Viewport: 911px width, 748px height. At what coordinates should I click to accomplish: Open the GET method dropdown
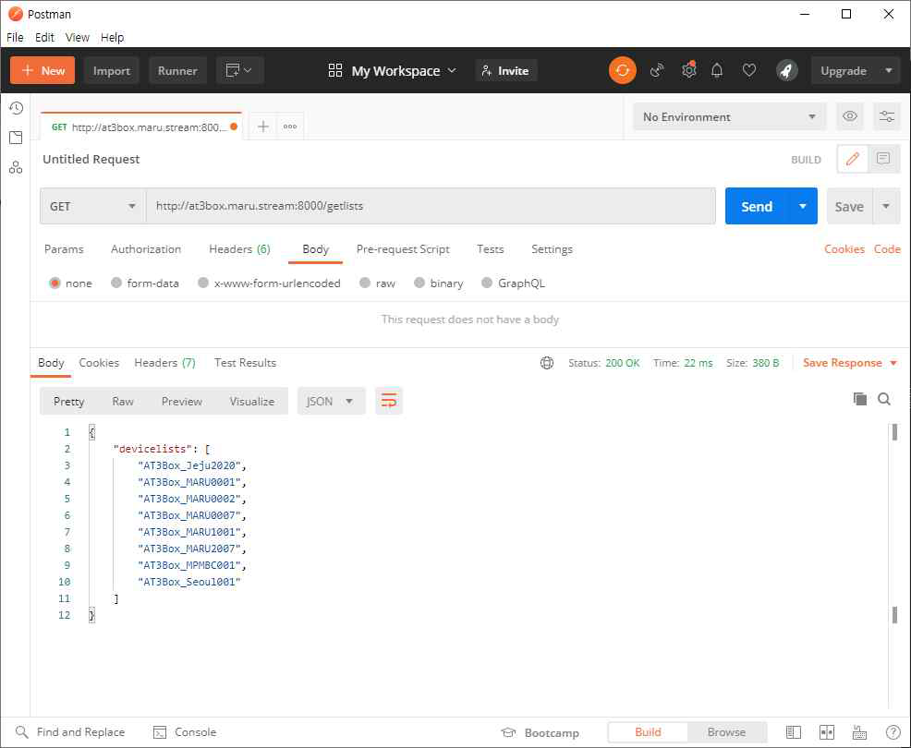93,206
